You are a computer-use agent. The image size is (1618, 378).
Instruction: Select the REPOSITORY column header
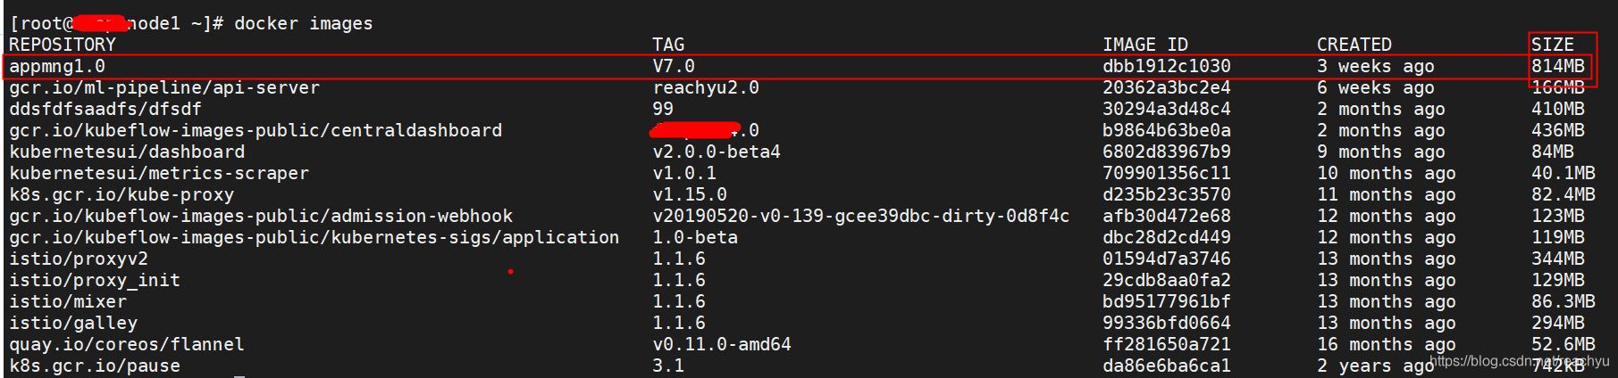coord(63,45)
